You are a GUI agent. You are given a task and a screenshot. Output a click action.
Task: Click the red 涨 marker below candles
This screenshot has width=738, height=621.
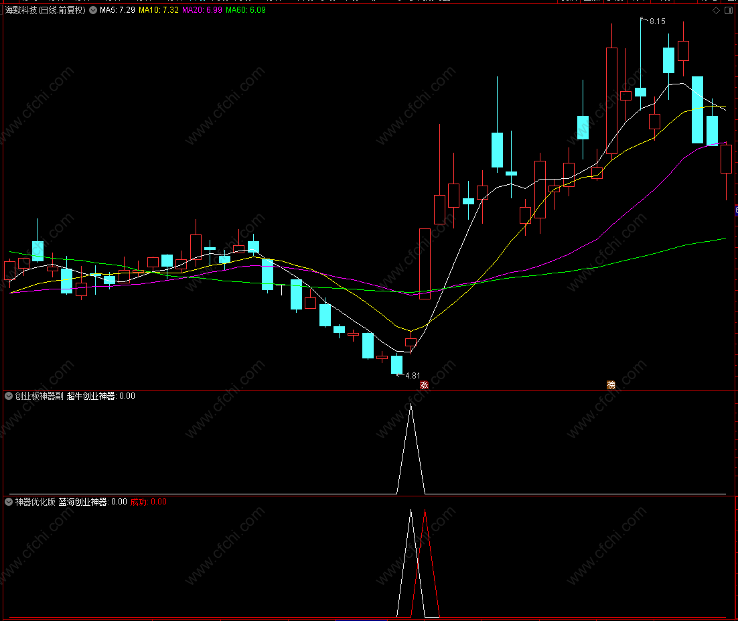pyautogui.click(x=424, y=385)
